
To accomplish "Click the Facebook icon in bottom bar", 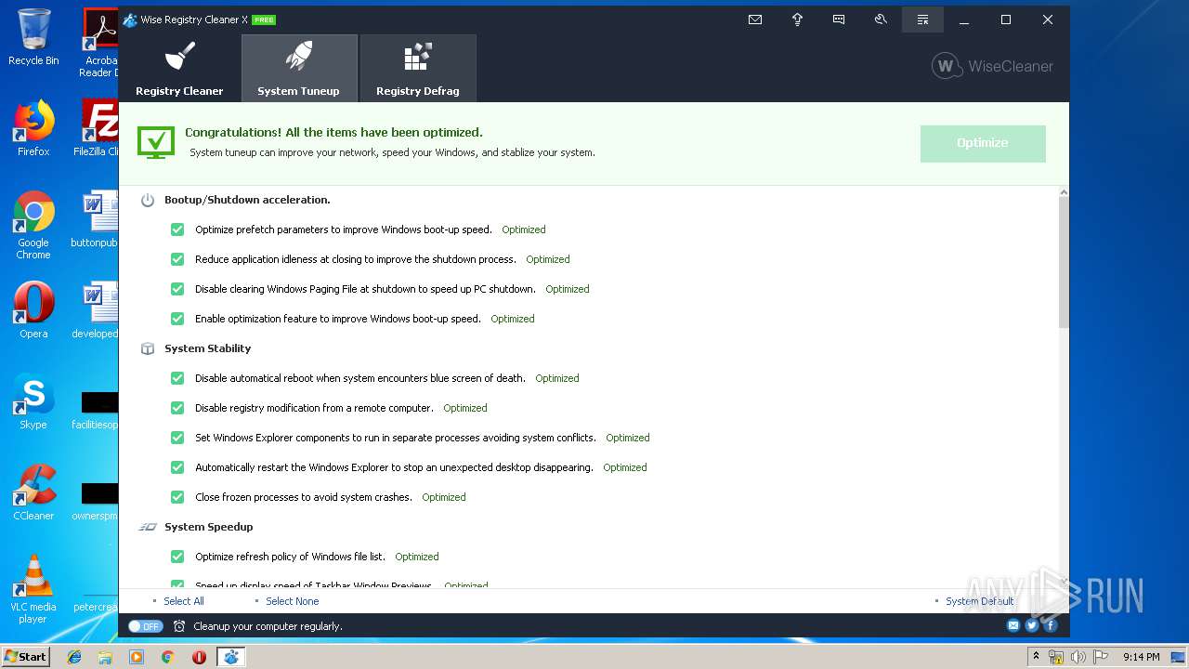I will pyautogui.click(x=1051, y=625).
